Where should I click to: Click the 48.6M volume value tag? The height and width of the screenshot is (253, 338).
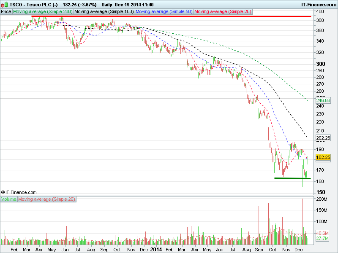[x=323, y=233]
